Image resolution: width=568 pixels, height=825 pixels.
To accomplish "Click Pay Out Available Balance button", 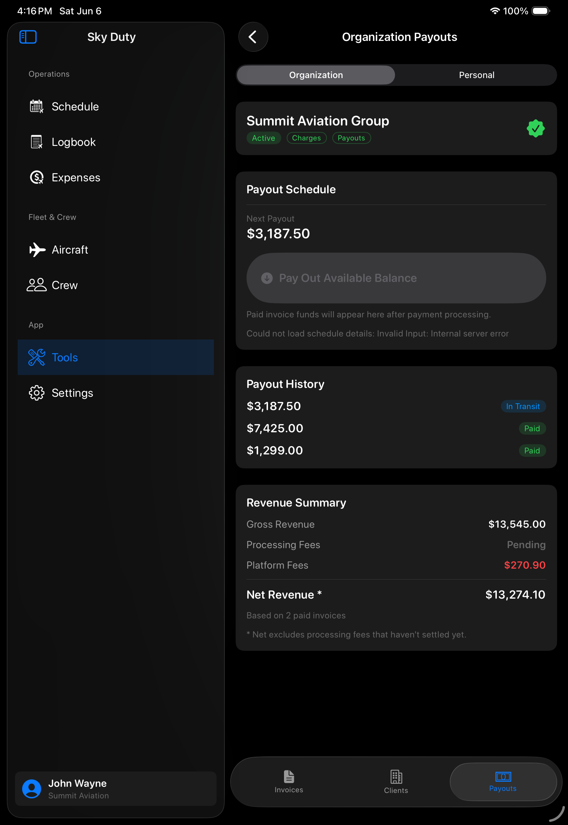I will (x=396, y=278).
